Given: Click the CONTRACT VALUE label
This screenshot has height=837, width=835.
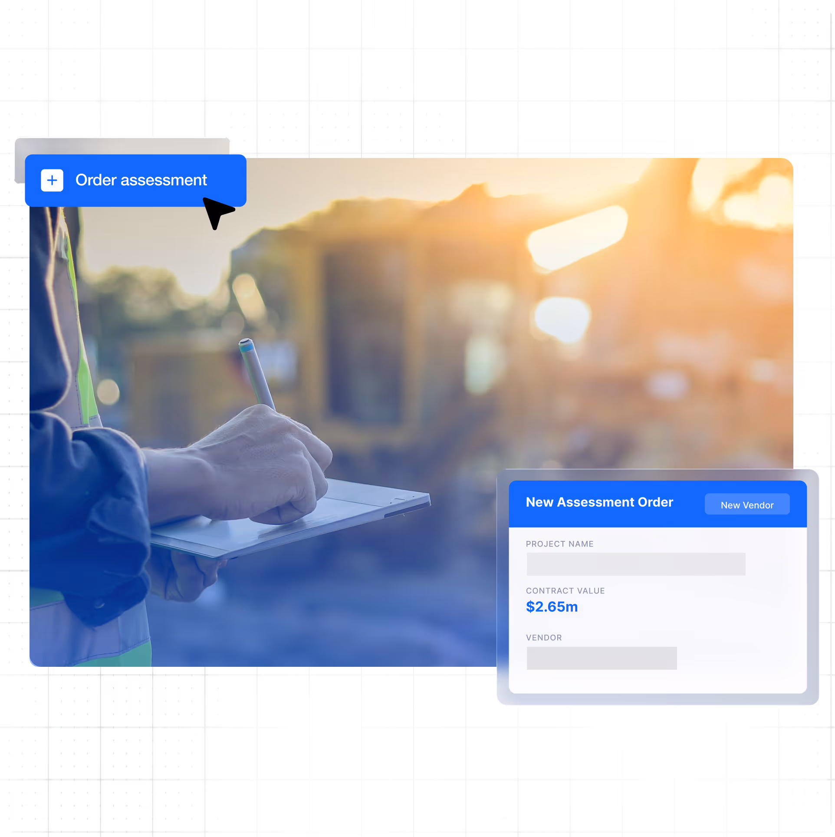Looking at the screenshot, I should coord(565,591).
